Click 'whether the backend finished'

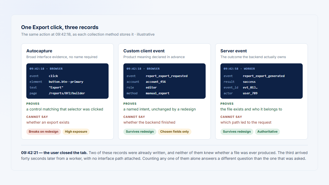[x=149, y=122]
